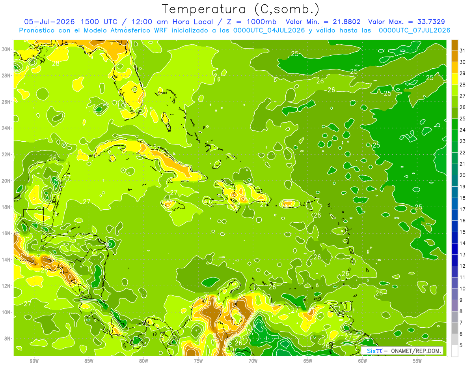Click the color scale label "19"
The height and width of the screenshot is (366, 473).
click(x=463, y=186)
